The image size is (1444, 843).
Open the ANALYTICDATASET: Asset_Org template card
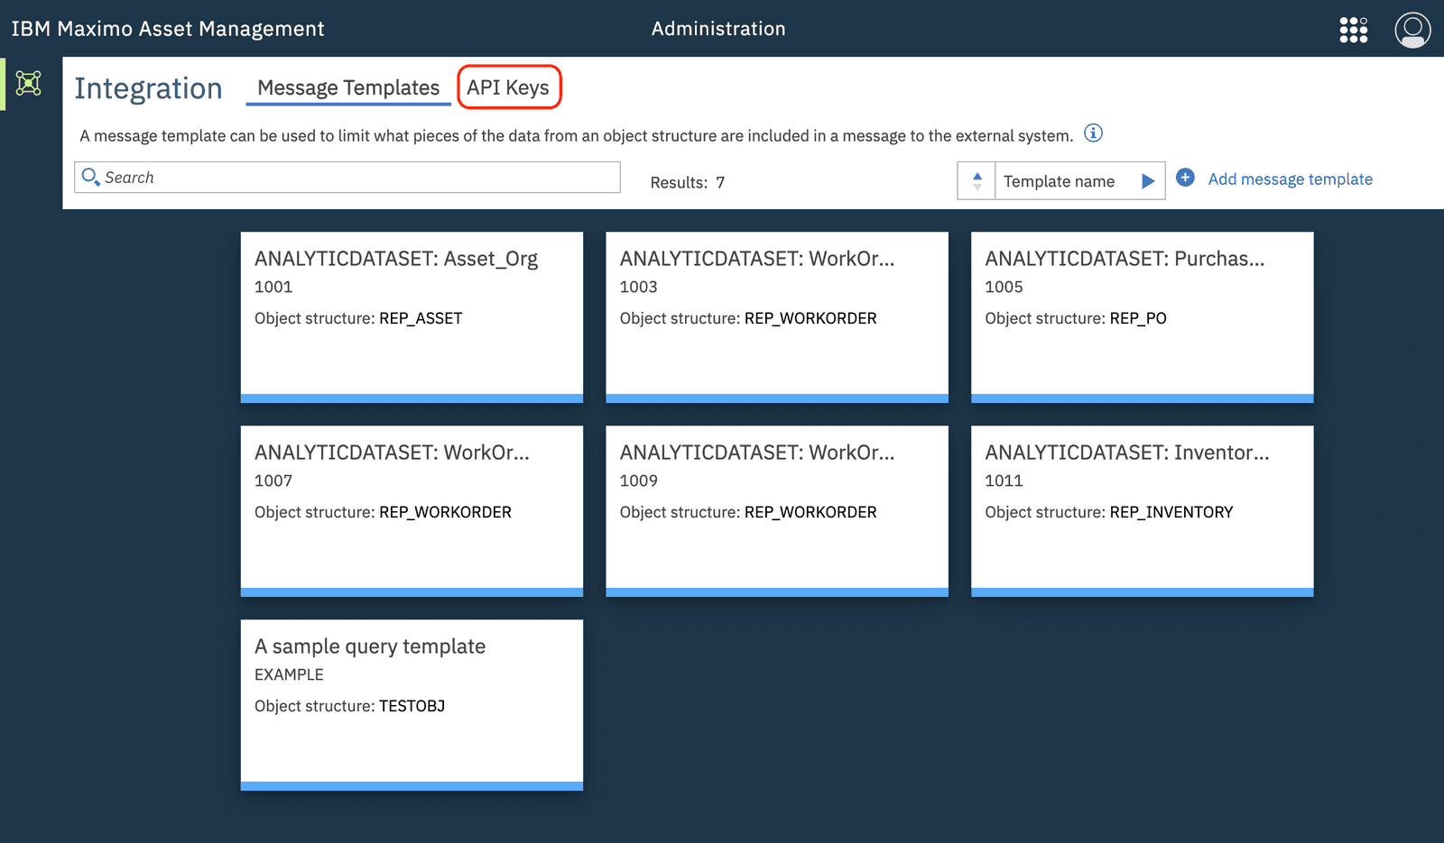pyautogui.click(x=412, y=316)
